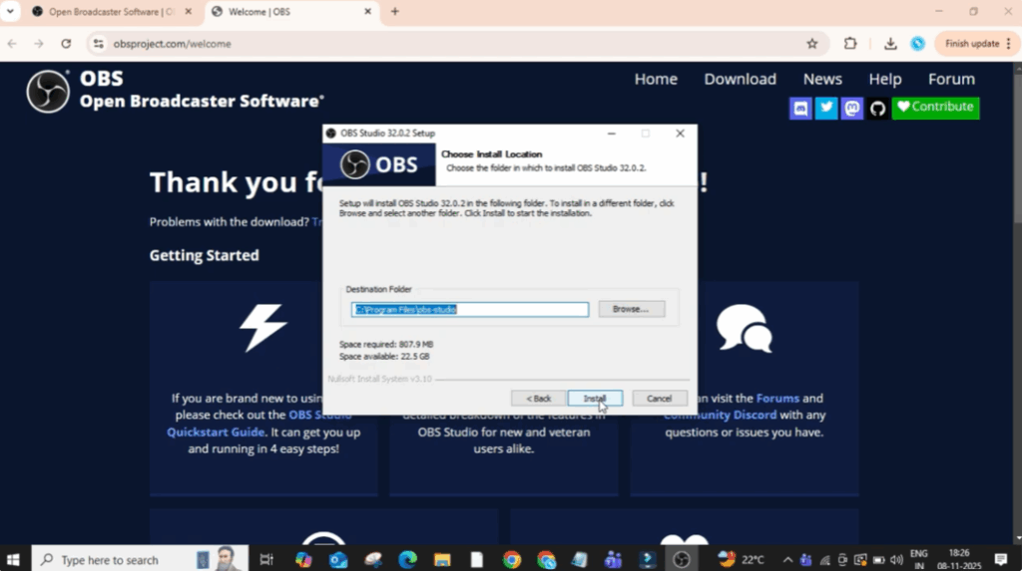1022x571 pixels.
Task: Open the notifications center icon
Action: [x=1001, y=559]
